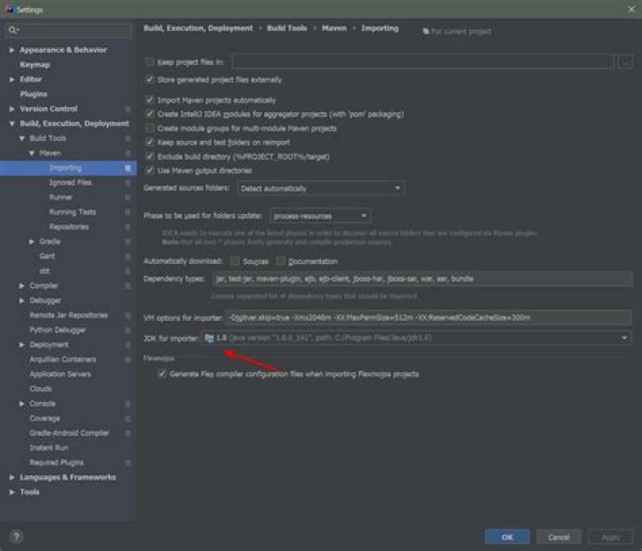Open Ignored Files settings page

(70, 183)
